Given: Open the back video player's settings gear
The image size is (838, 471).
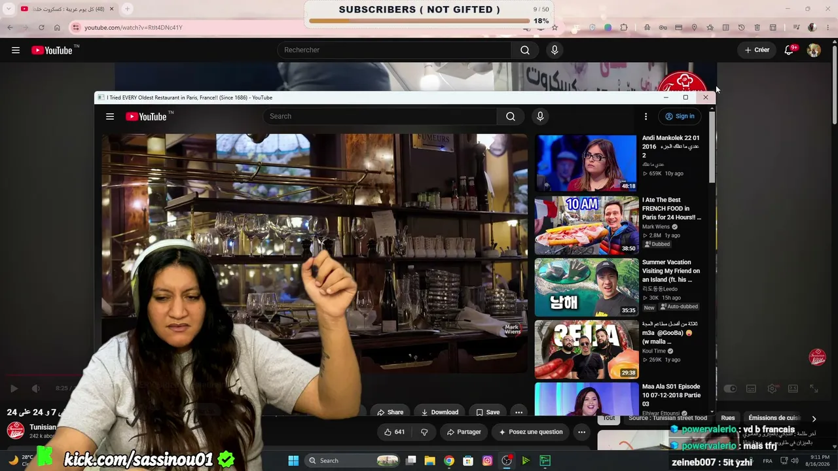Looking at the screenshot, I should (x=772, y=389).
